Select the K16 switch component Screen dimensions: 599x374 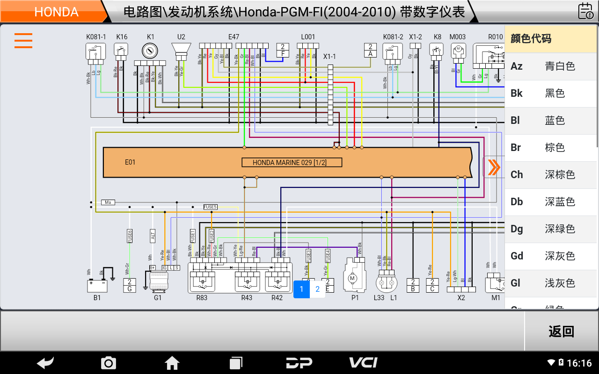(121, 52)
